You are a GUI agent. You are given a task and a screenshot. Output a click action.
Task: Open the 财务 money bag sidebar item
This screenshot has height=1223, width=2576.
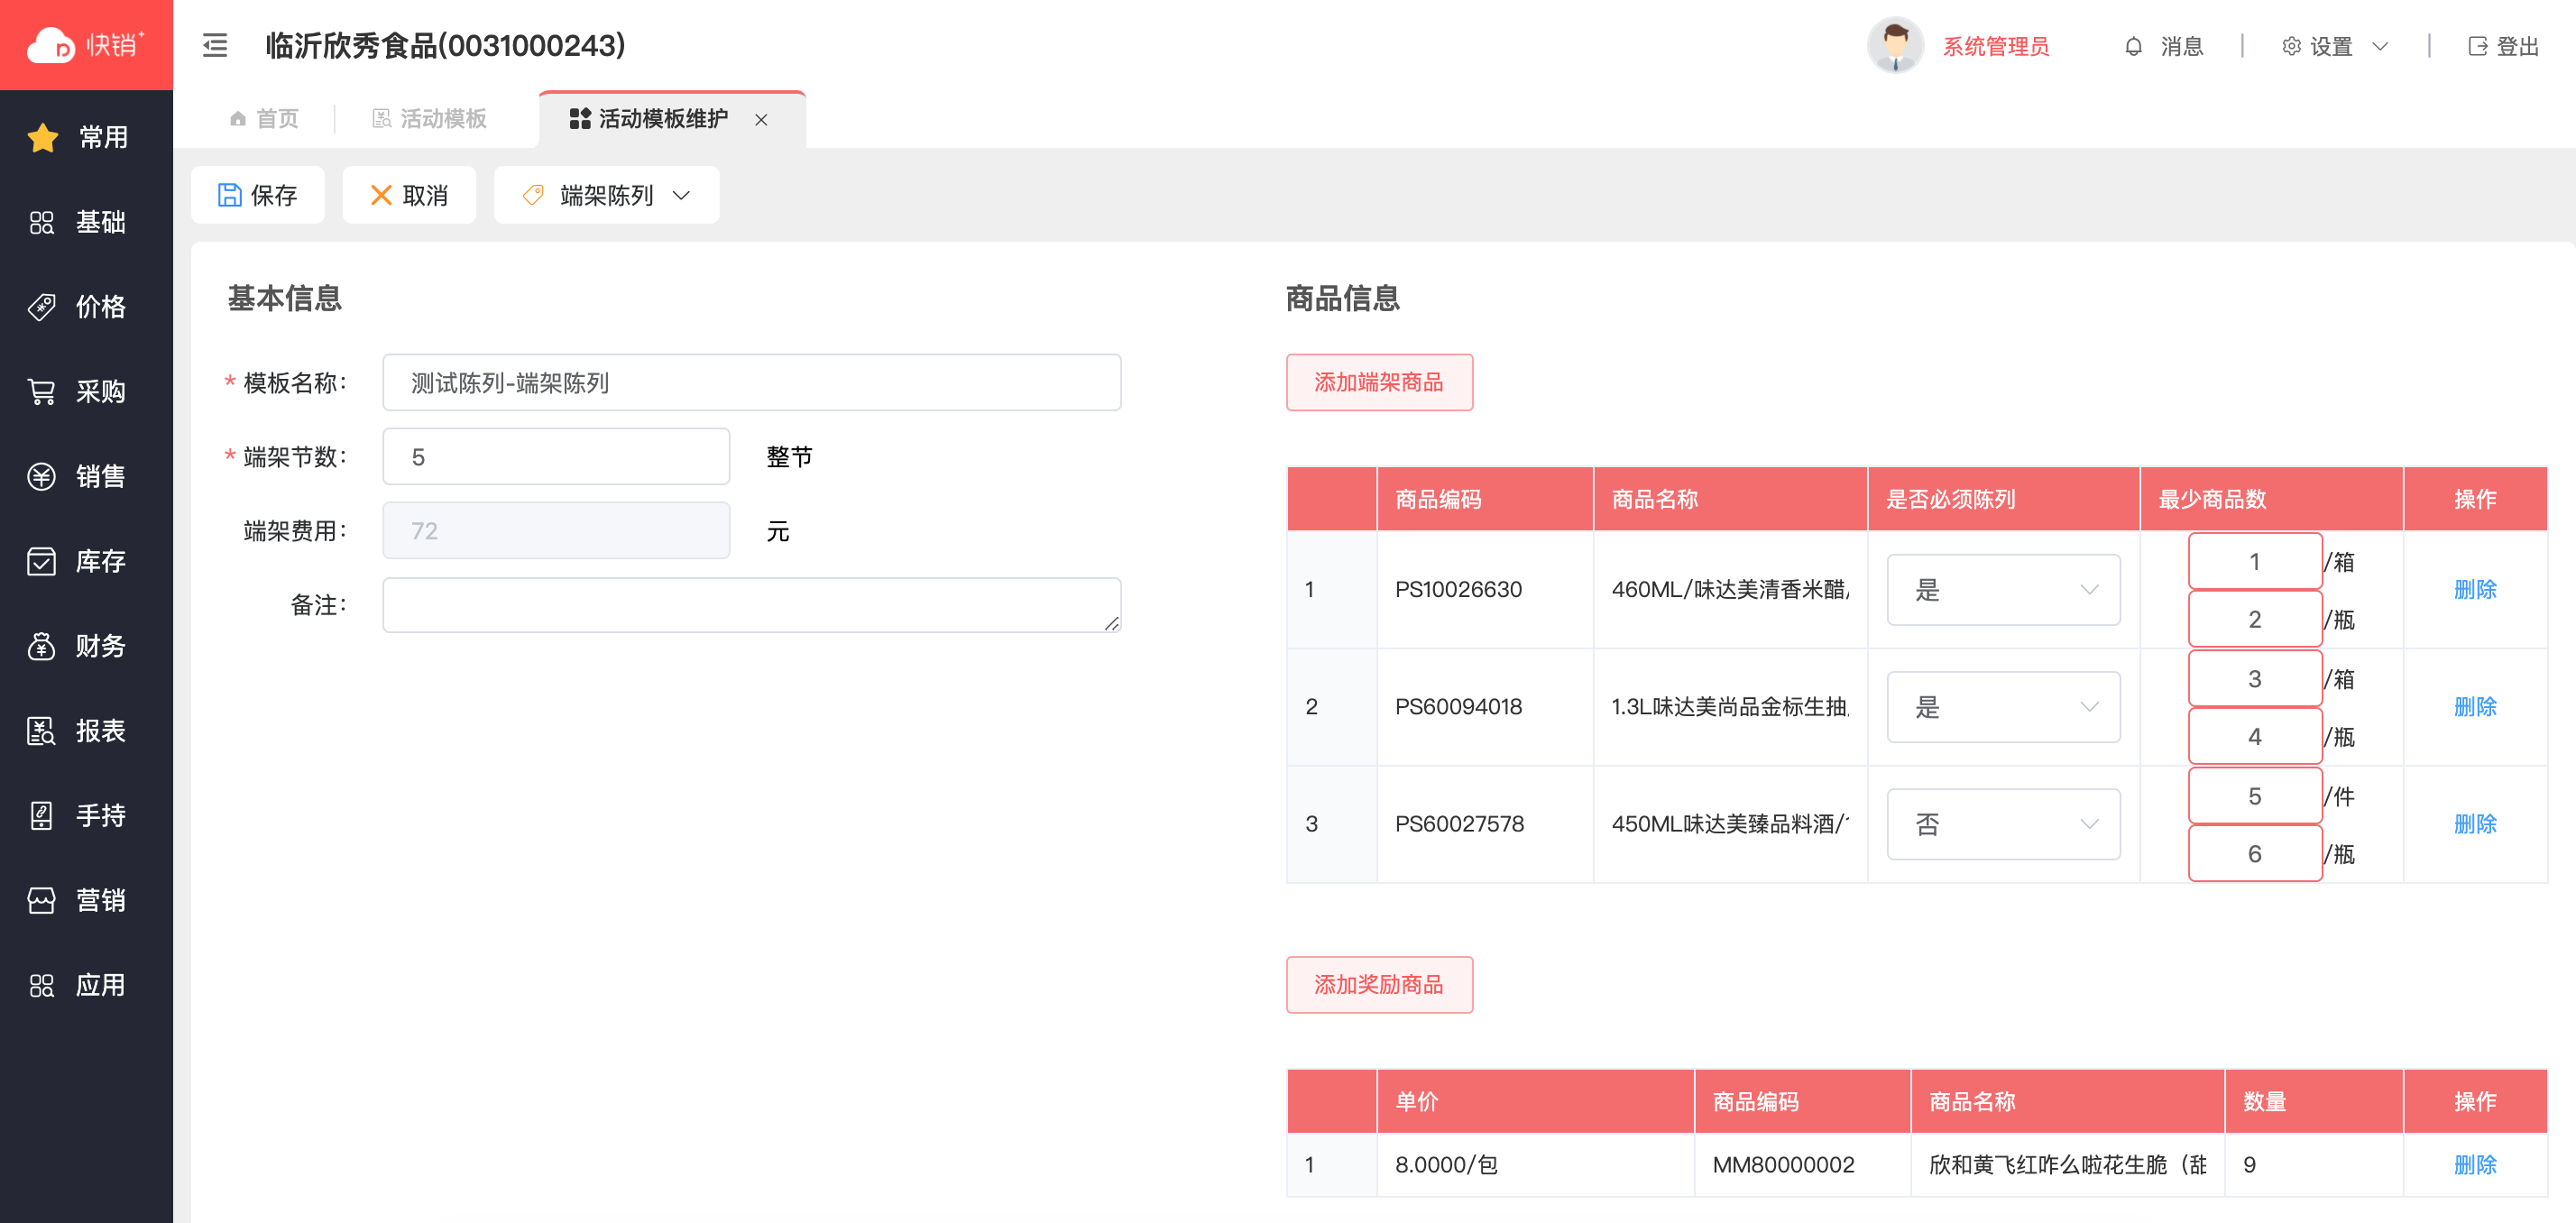86,646
